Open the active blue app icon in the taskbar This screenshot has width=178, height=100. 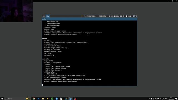pos(70,99)
